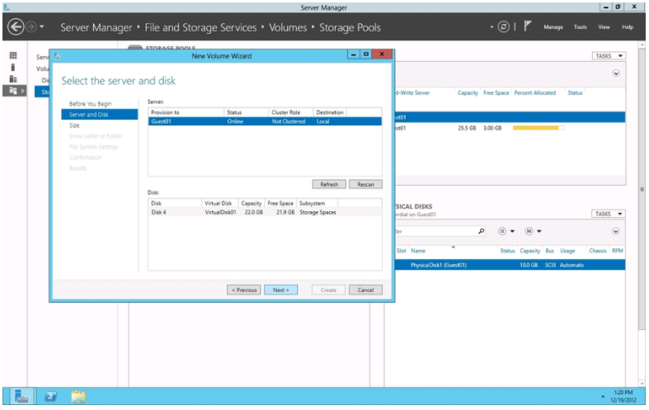
Task: Sort disks by Virtual Disk column header
Action: (x=219, y=203)
